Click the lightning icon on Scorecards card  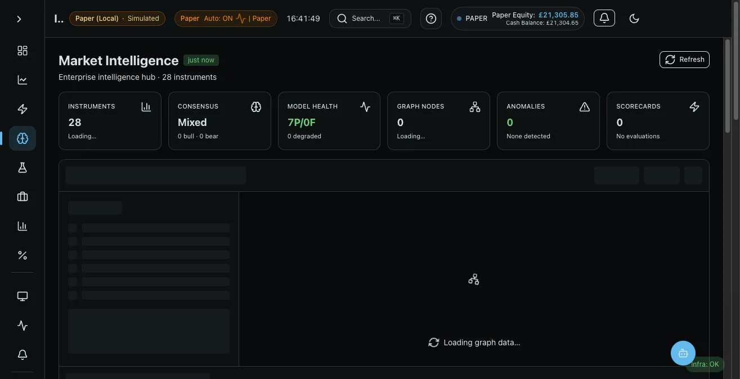694,107
